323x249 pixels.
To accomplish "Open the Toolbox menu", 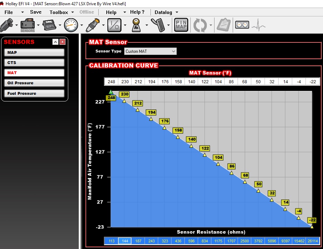I will pos(59,12).
